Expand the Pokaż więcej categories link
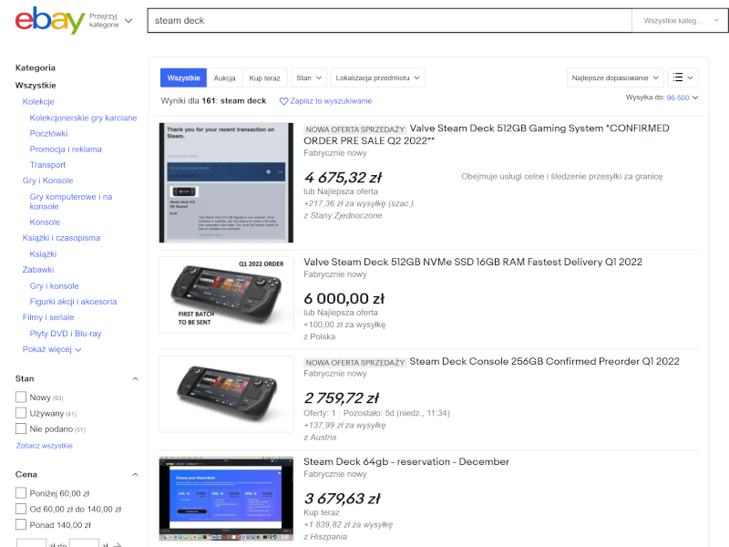Image resolution: width=729 pixels, height=547 pixels. tap(52, 349)
